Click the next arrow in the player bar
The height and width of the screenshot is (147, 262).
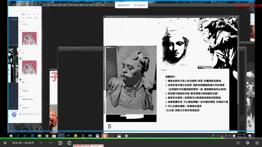pos(51,143)
